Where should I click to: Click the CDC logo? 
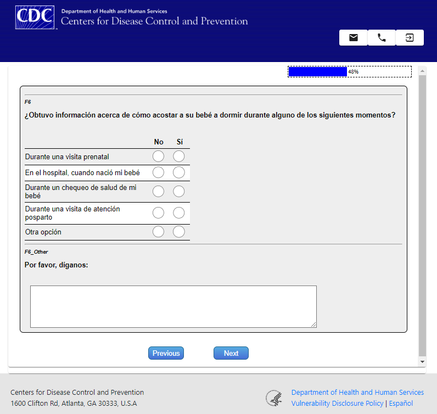click(35, 18)
